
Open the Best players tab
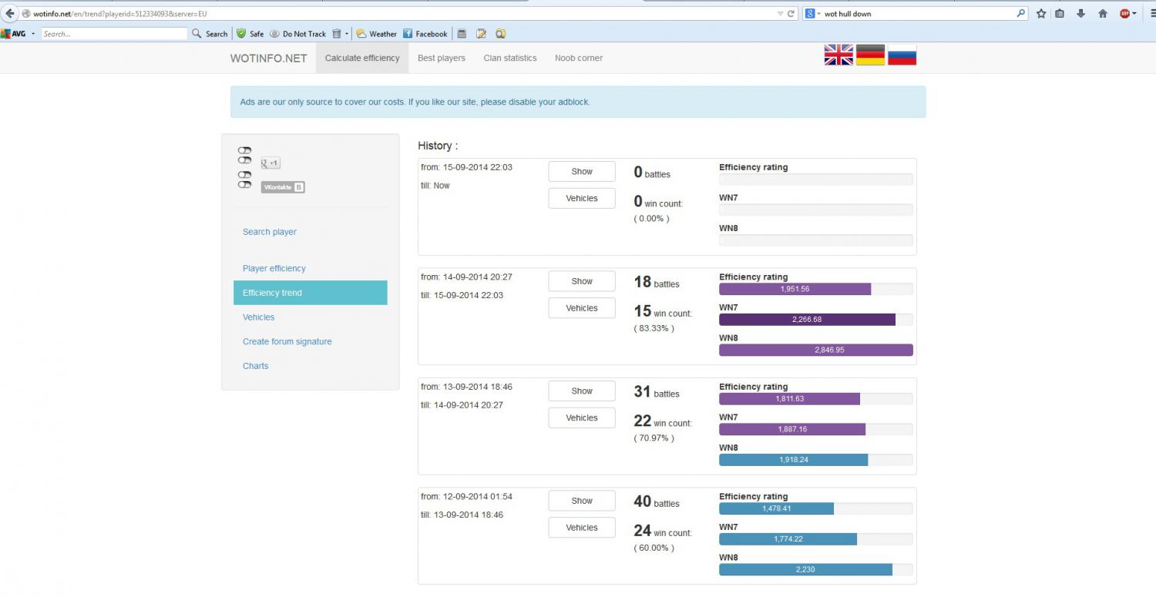(441, 58)
